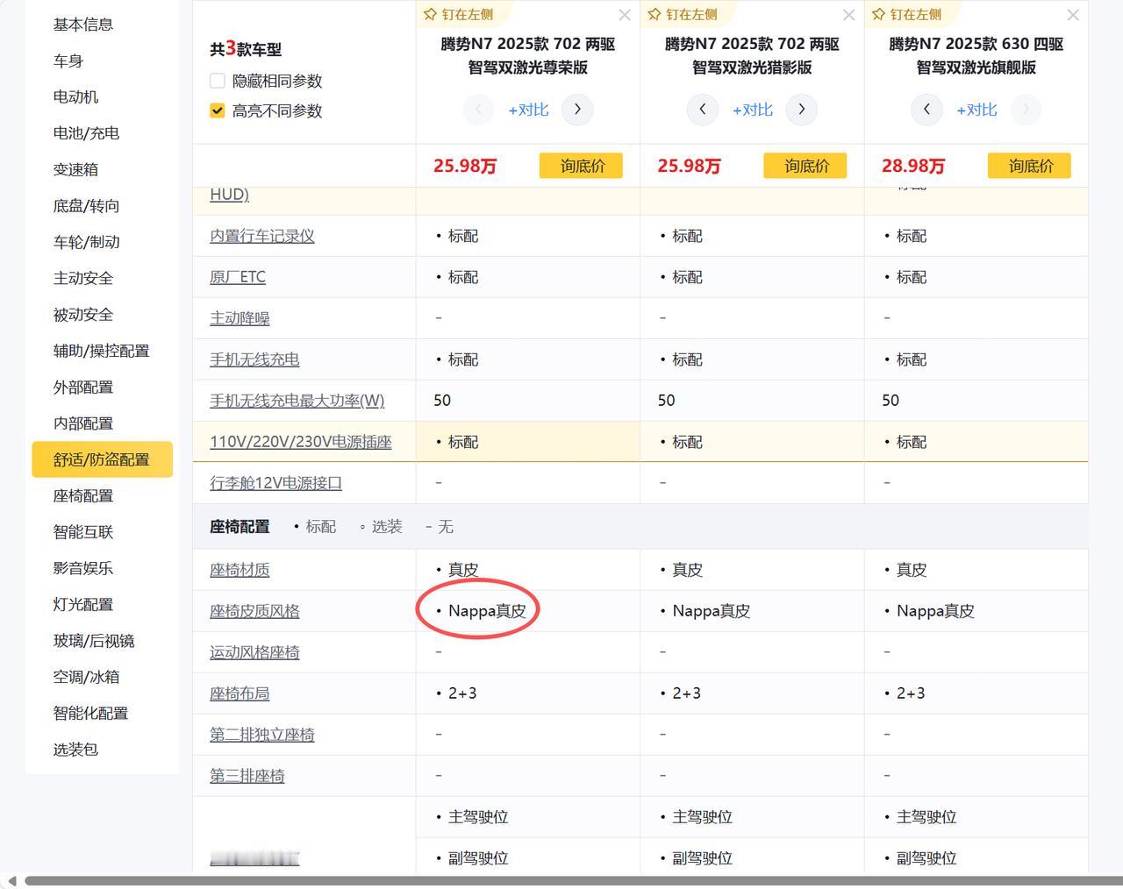Open the 内部配置 section
Viewport: 1123px width, 889px height.
pos(83,423)
